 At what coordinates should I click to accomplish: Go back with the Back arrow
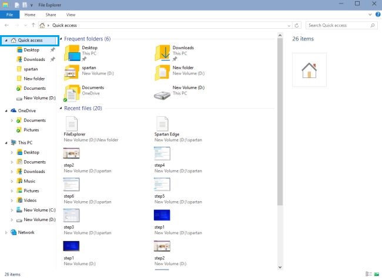[6, 25]
